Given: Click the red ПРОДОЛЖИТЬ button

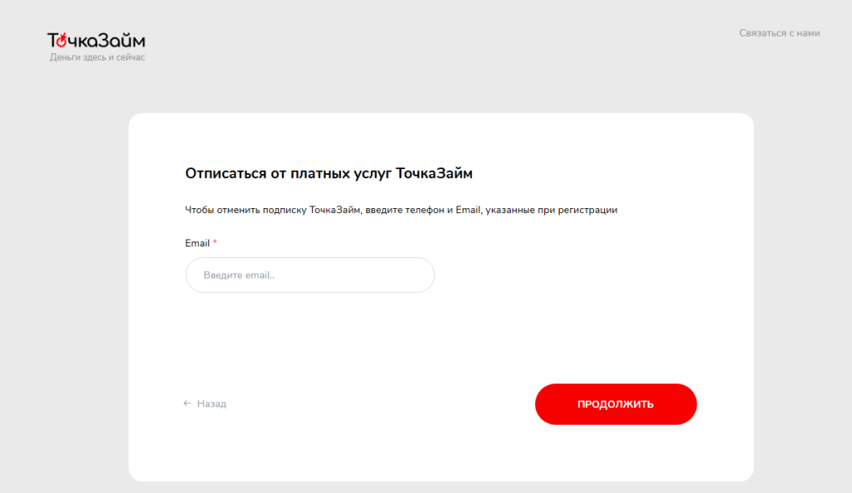Looking at the screenshot, I should (616, 404).
